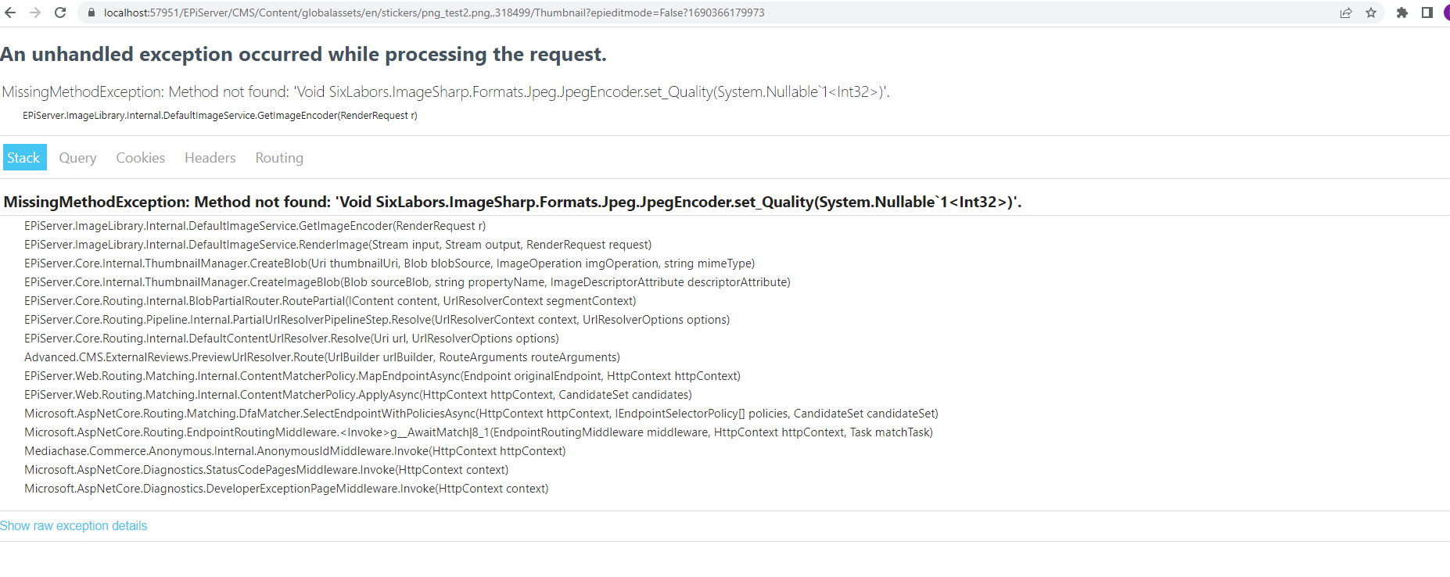Go back to the previous page

[10, 13]
